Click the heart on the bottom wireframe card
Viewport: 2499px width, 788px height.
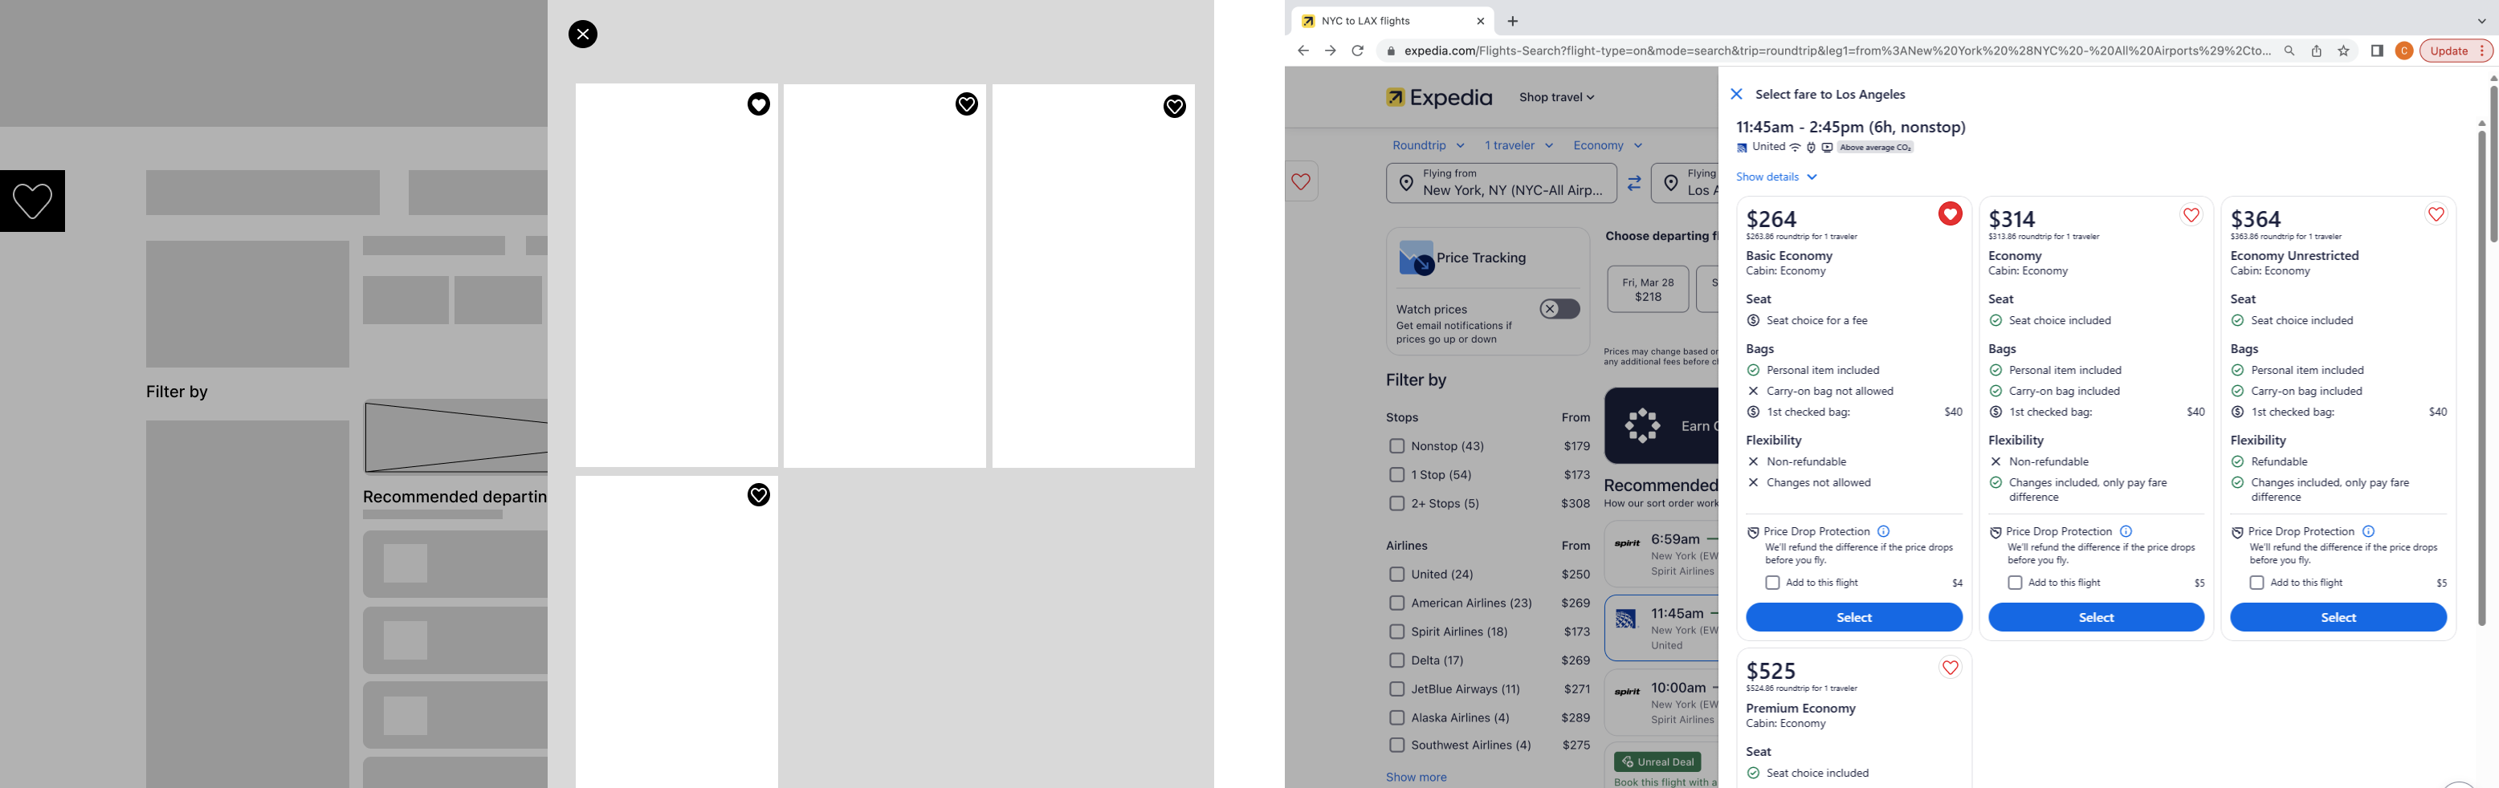pos(759,494)
